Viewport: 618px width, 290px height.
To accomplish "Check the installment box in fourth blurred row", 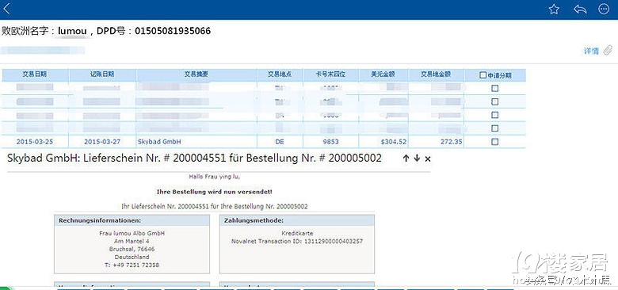I will [494, 128].
